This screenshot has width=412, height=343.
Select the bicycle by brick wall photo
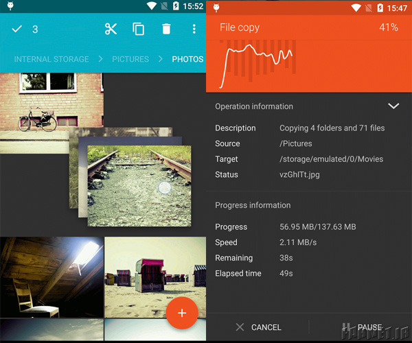click(x=41, y=110)
